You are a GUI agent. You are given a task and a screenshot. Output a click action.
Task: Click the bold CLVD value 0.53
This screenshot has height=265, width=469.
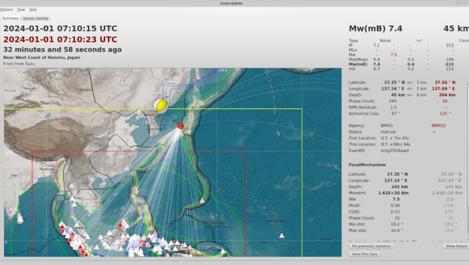coord(395,212)
